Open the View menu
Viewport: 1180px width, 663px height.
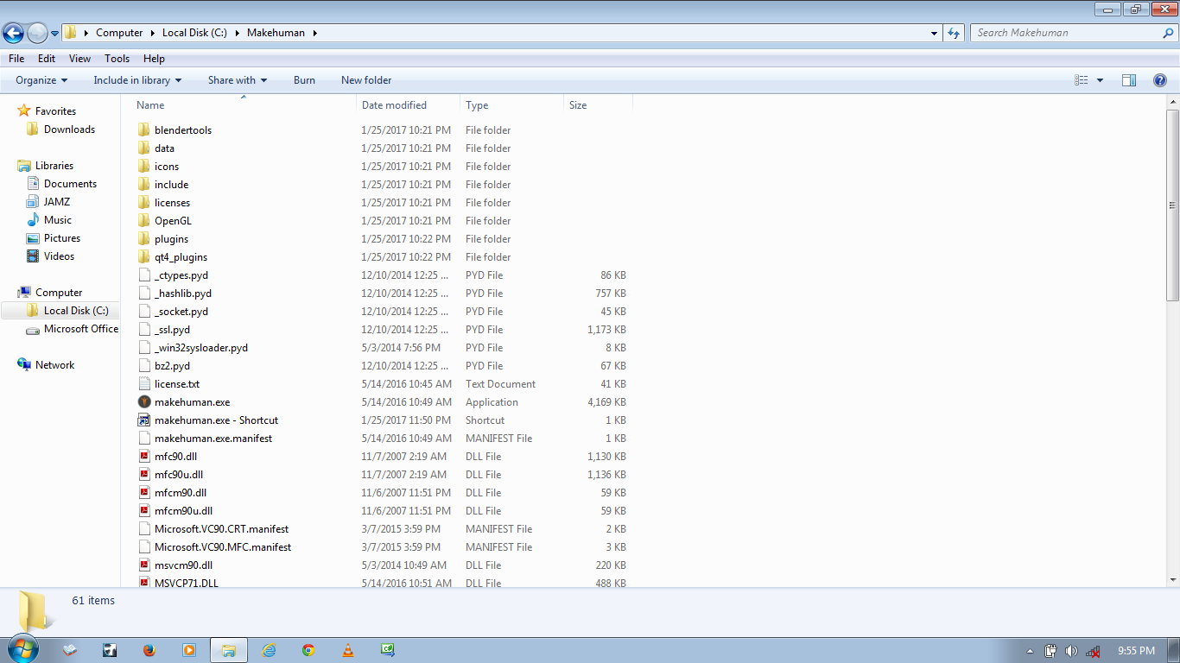[x=79, y=59]
